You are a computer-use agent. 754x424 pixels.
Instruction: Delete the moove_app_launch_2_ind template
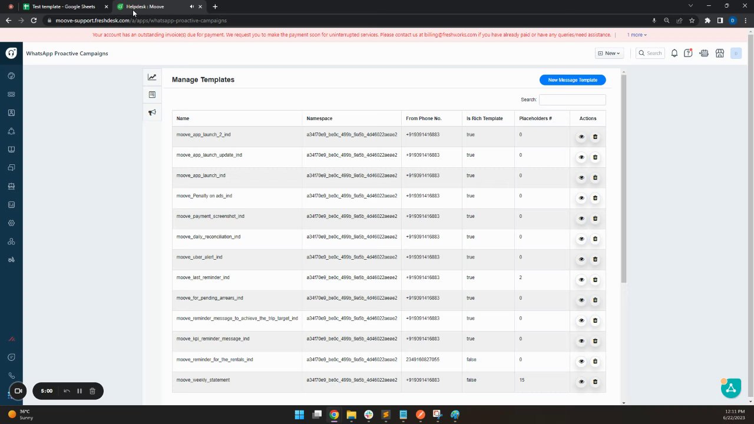(595, 137)
